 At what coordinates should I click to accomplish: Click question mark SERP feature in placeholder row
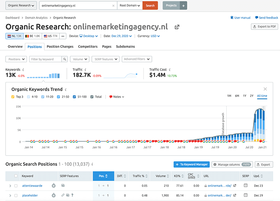[x=72, y=195]
